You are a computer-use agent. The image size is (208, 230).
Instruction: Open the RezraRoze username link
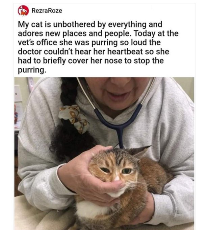point(47,10)
